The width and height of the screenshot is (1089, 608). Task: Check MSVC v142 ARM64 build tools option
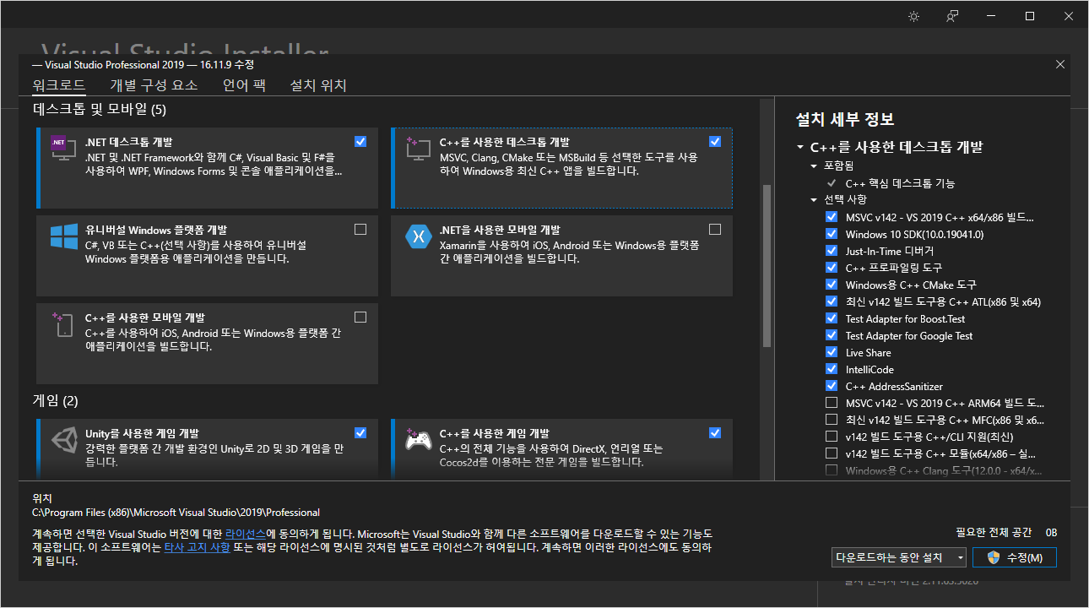coord(832,403)
